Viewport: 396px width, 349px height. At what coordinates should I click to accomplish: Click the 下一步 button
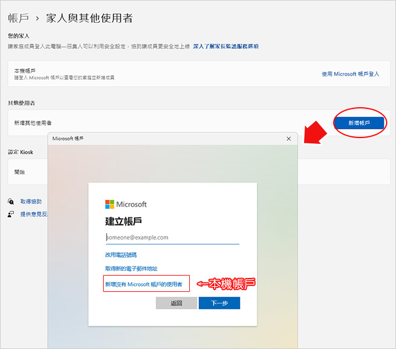click(219, 303)
